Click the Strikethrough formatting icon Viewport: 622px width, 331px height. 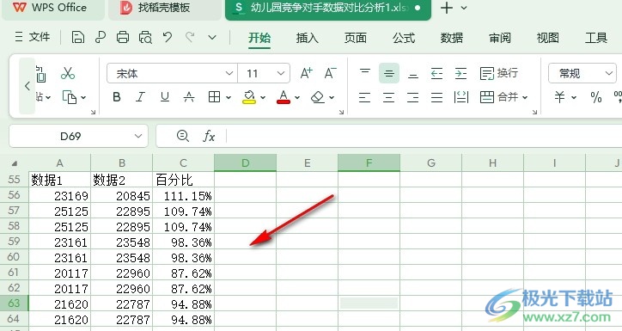click(189, 97)
